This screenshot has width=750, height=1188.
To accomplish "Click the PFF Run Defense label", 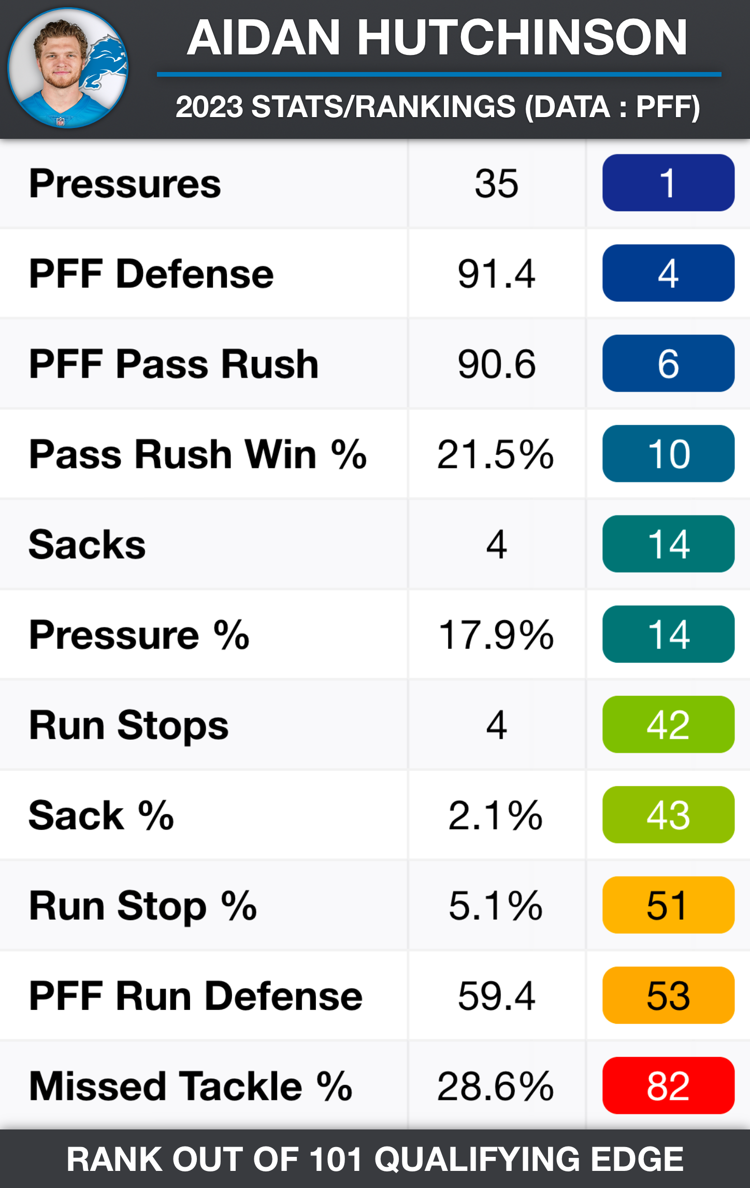I will coord(195,996).
